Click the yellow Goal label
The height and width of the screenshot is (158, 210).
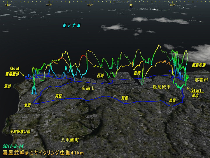coord(15,69)
